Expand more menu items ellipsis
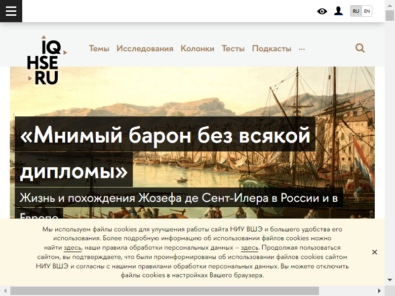 pos(302,49)
